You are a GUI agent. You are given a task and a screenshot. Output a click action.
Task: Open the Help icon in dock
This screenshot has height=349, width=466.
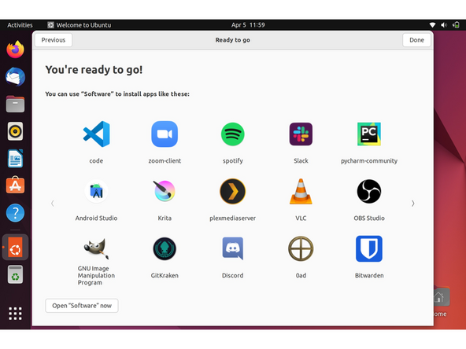coord(15,213)
